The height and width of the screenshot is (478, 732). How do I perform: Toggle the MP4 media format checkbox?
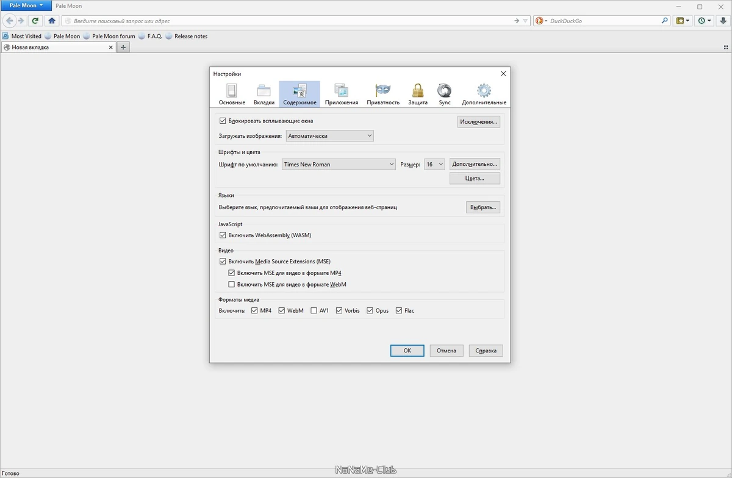coord(261,310)
